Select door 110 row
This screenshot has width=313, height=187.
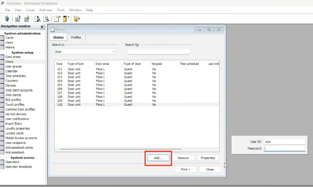point(137,105)
